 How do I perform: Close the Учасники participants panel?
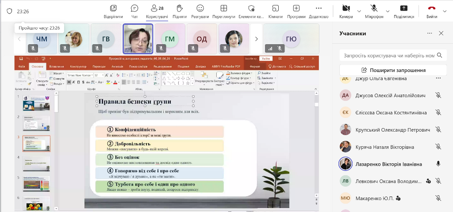[441, 33]
